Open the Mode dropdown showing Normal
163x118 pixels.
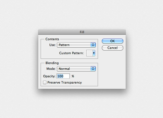click(x=76, y=69)
